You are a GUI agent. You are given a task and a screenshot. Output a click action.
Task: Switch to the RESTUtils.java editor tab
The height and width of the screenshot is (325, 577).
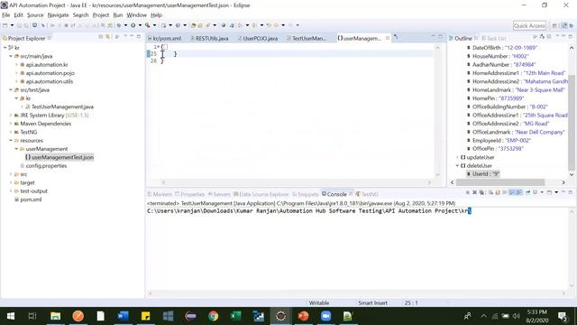(209, 38)
